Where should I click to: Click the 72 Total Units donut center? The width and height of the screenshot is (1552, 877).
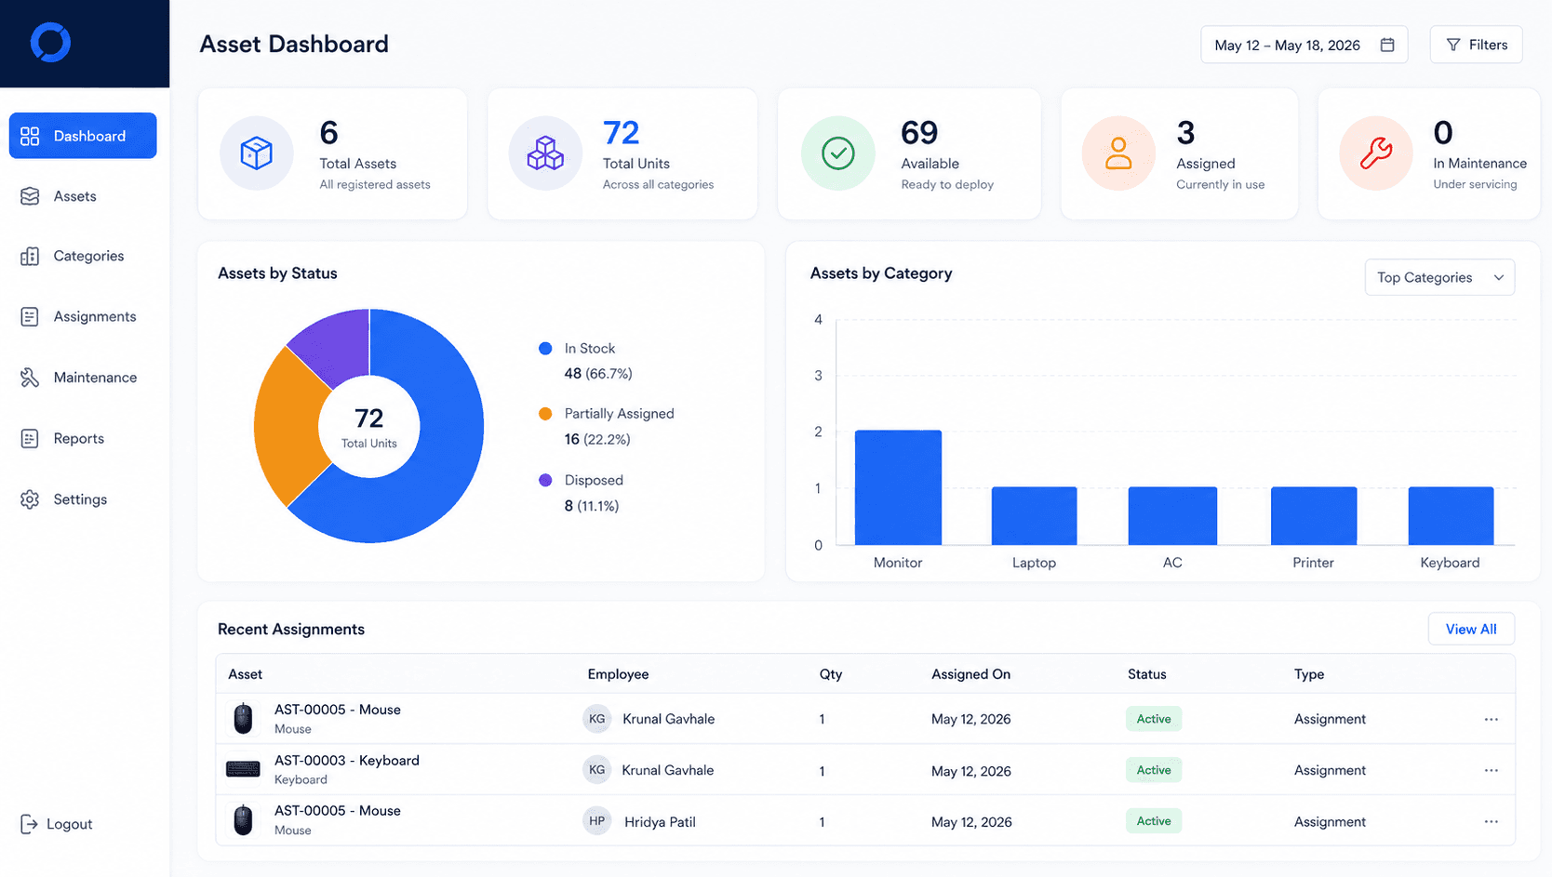[369, 427]
